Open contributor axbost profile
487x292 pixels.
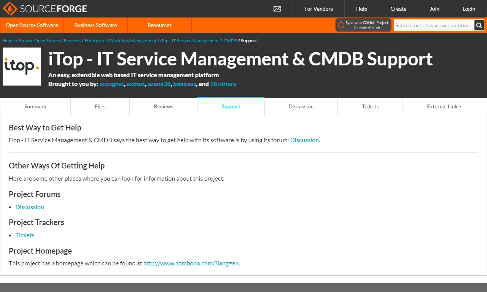(136, 84)
